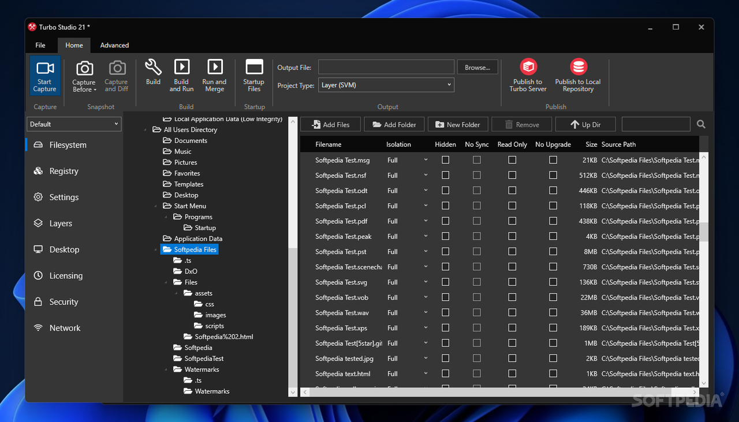Toggle Read Only for Softpedia Test.xps
This screenshot has height=422, width=739.
pyautogui.click(x=512, y=328)
